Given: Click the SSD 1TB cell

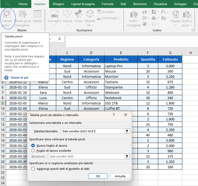Looking at the screenshot, I should (x=121, y=103).
